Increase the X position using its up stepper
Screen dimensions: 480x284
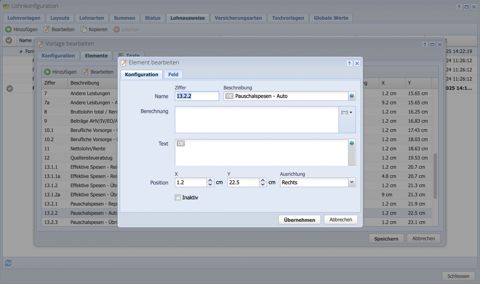210,180
